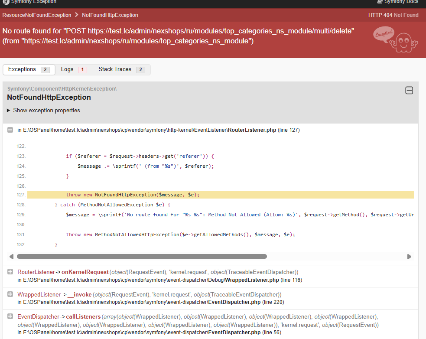Click ResourceNotFoundException in the breadcrumb

click(x=37, y=15)
